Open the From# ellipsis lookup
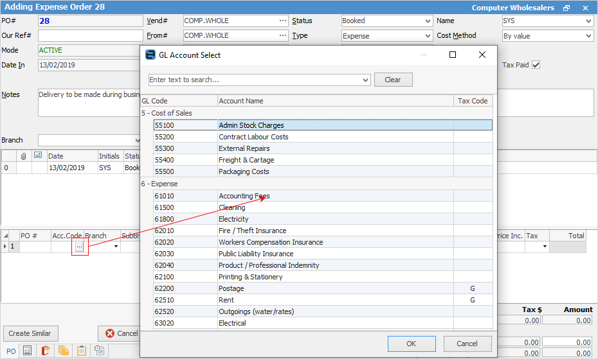 pyautogui.click(x=282, y=36)
